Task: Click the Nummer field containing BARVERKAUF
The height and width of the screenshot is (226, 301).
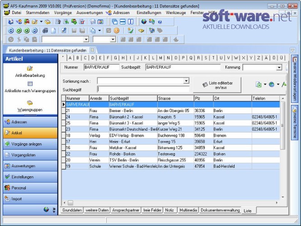Action: tap(102, 67)
